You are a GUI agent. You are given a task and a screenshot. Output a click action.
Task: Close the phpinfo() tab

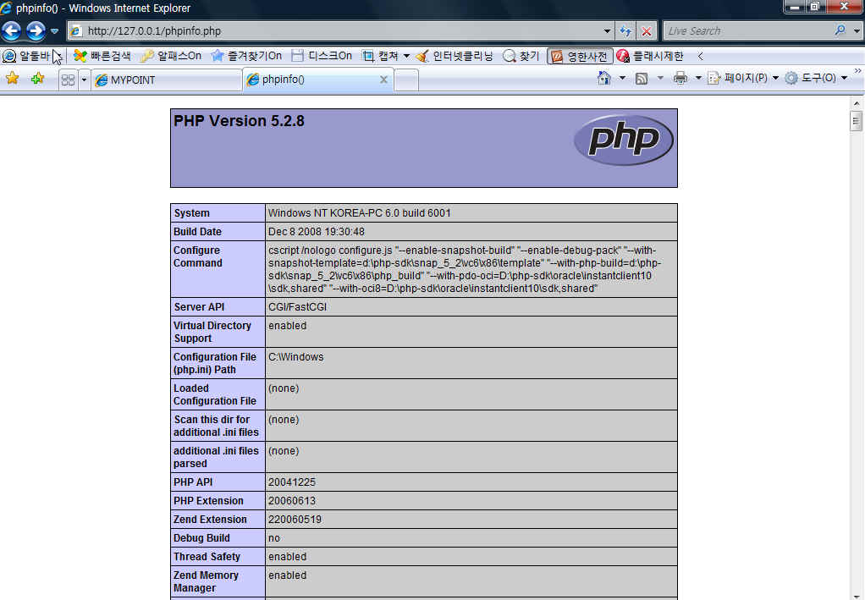pyautogui.click(x=383, y=80)
